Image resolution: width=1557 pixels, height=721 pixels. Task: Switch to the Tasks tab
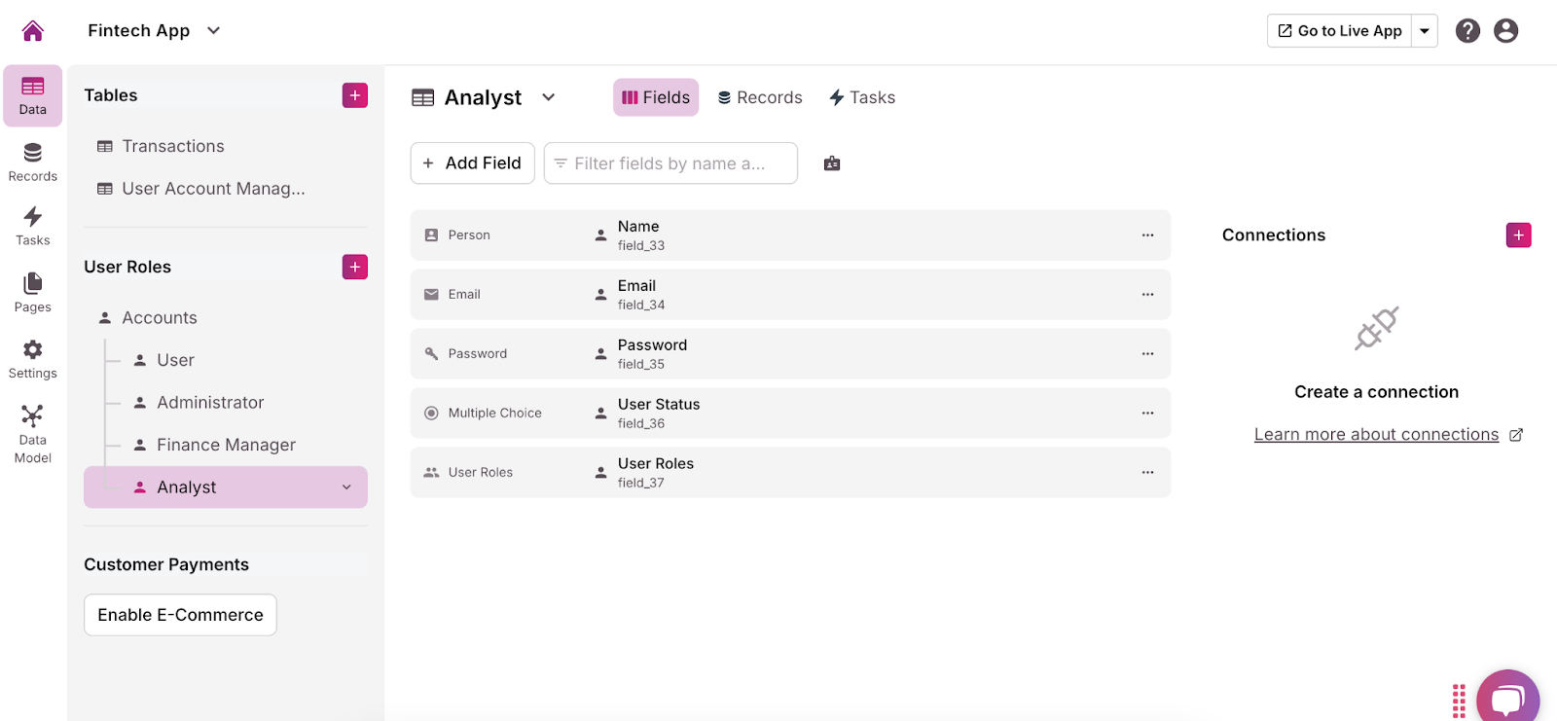point(862,97)
